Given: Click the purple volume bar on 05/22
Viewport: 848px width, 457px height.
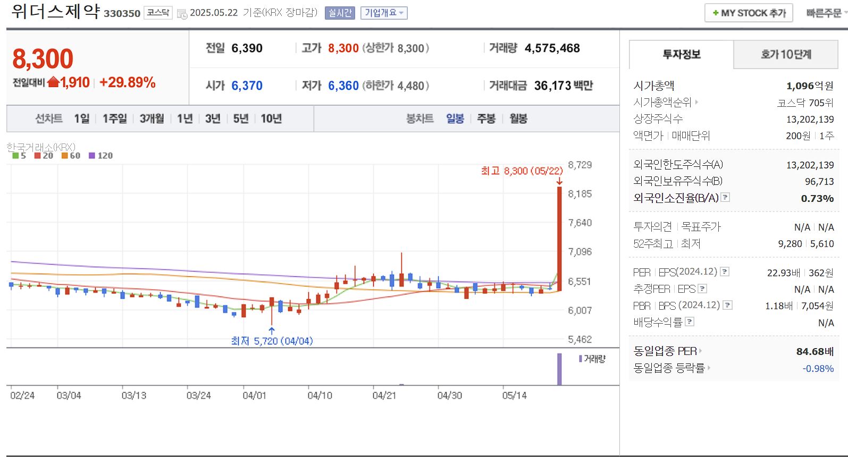Looking at the screenshot, I should coord(559,369).
